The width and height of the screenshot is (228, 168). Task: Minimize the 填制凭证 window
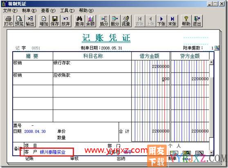coord(210,4)
